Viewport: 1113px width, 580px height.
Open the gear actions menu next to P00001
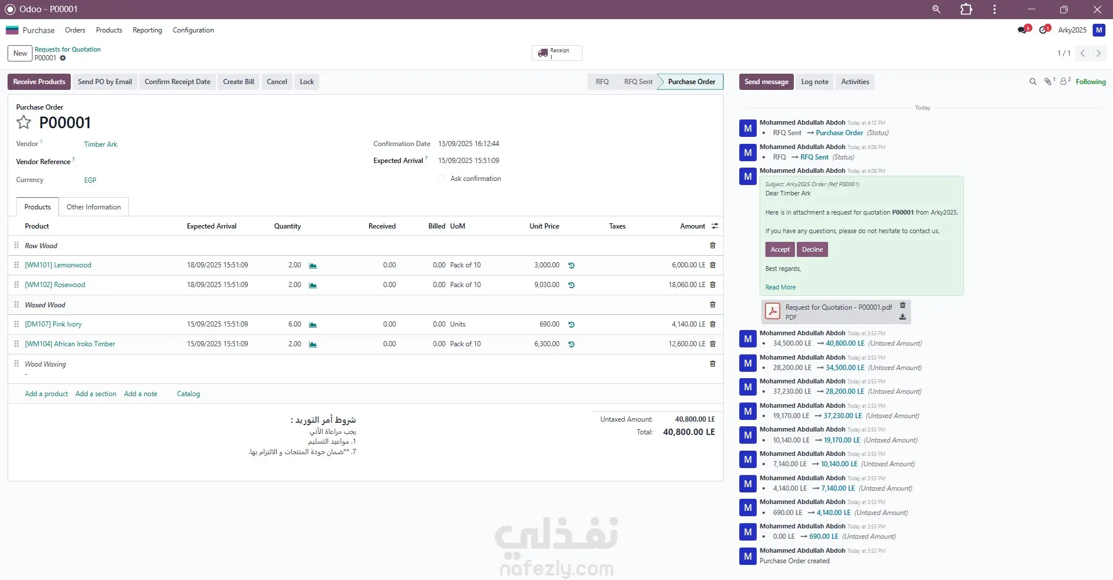63,58
